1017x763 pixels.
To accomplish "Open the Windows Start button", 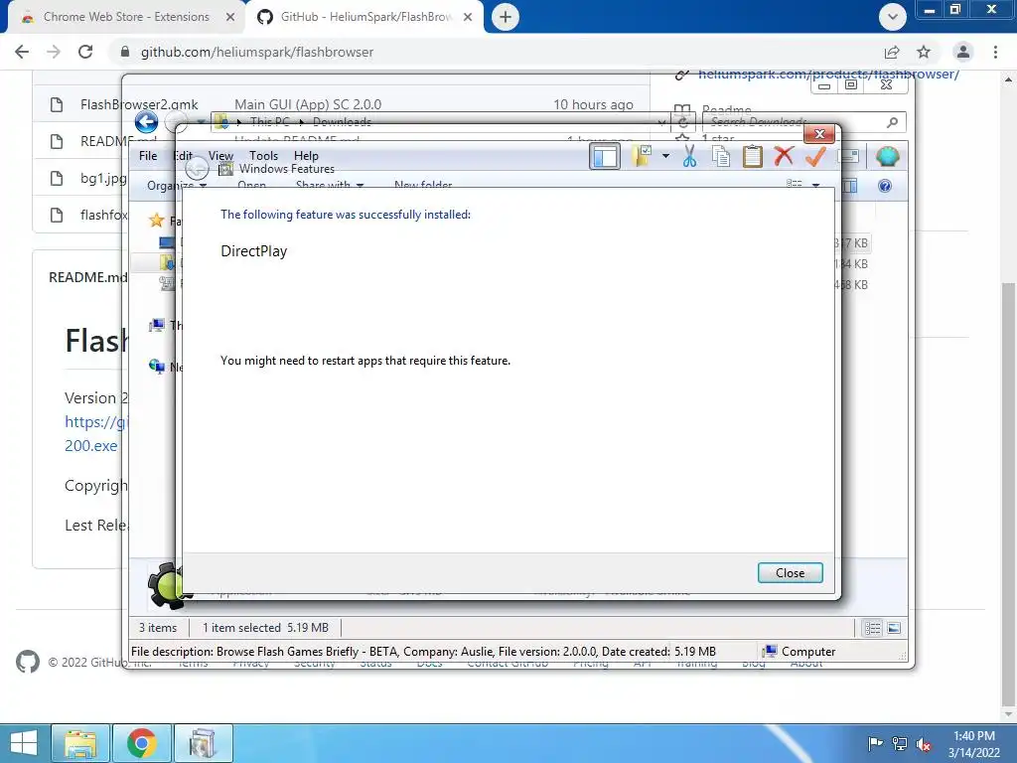I will point(24,743).
